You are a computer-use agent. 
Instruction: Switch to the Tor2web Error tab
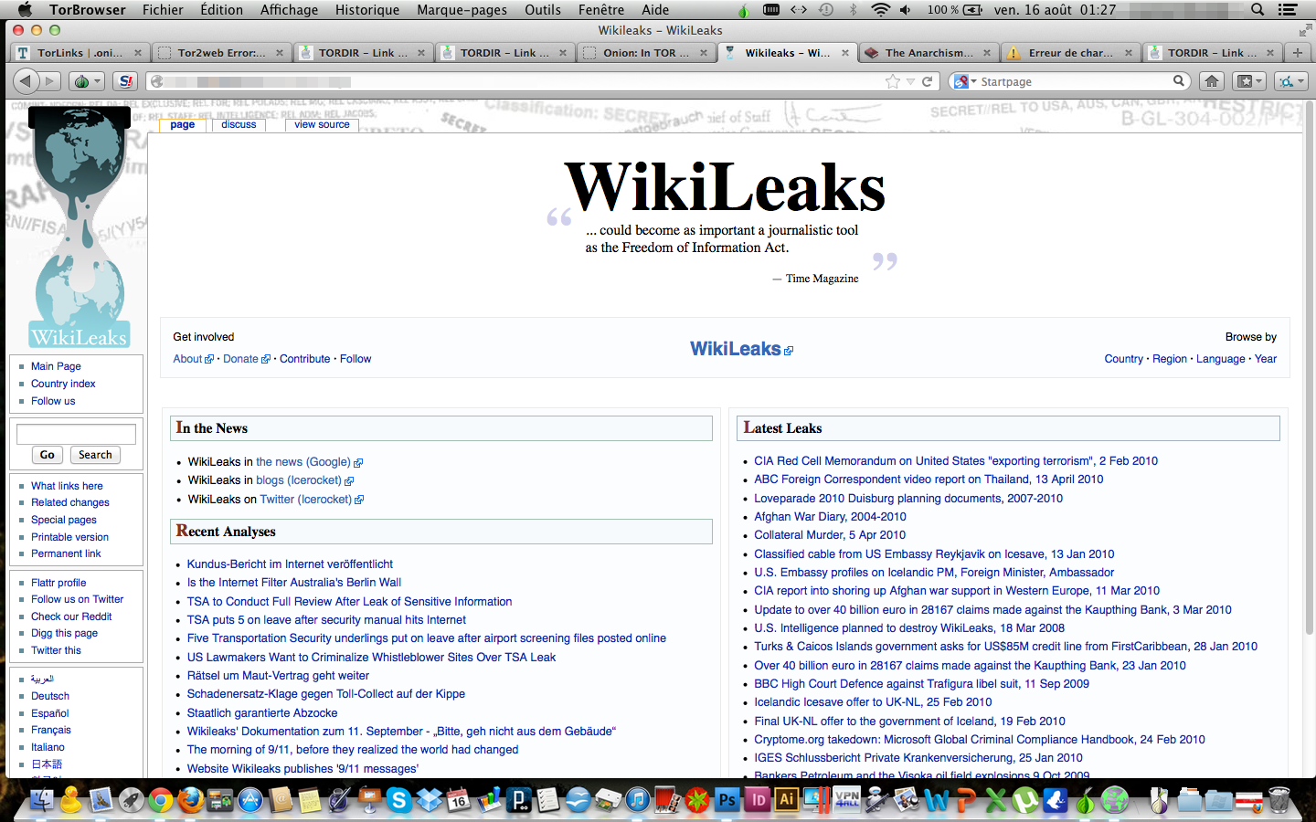tap(219, 53)
